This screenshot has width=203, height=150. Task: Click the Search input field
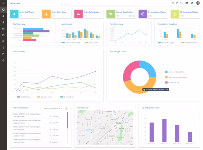[x=101, y=4]
